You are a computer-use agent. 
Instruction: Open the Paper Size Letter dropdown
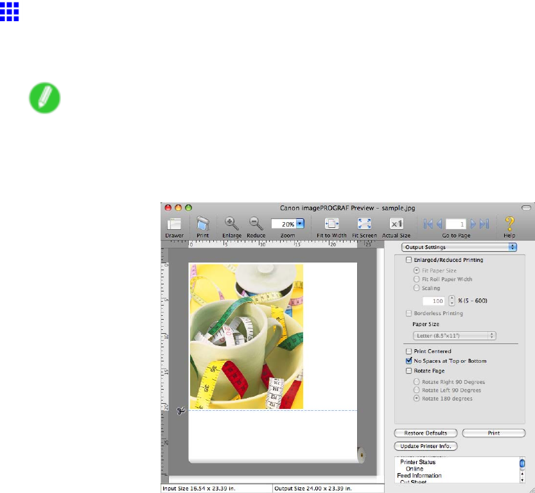(x=454, y=336)
